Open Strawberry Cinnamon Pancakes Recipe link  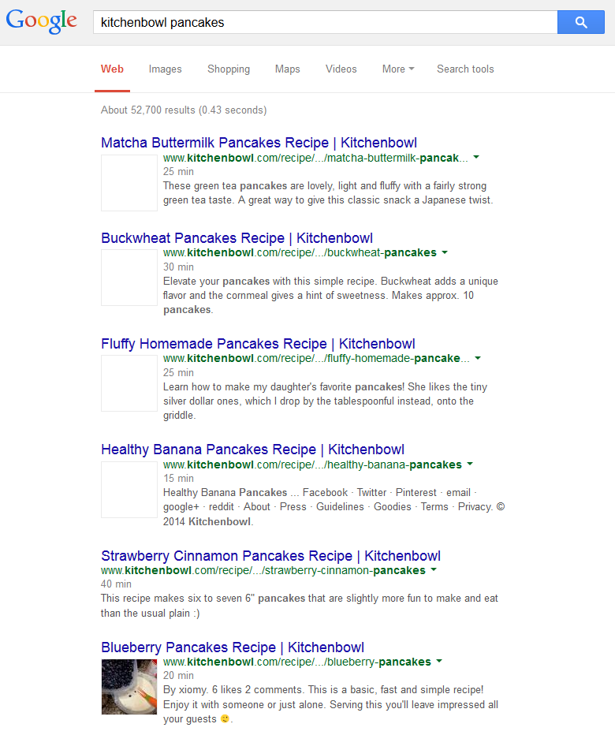pyautogui.click(x=270, y=556)
